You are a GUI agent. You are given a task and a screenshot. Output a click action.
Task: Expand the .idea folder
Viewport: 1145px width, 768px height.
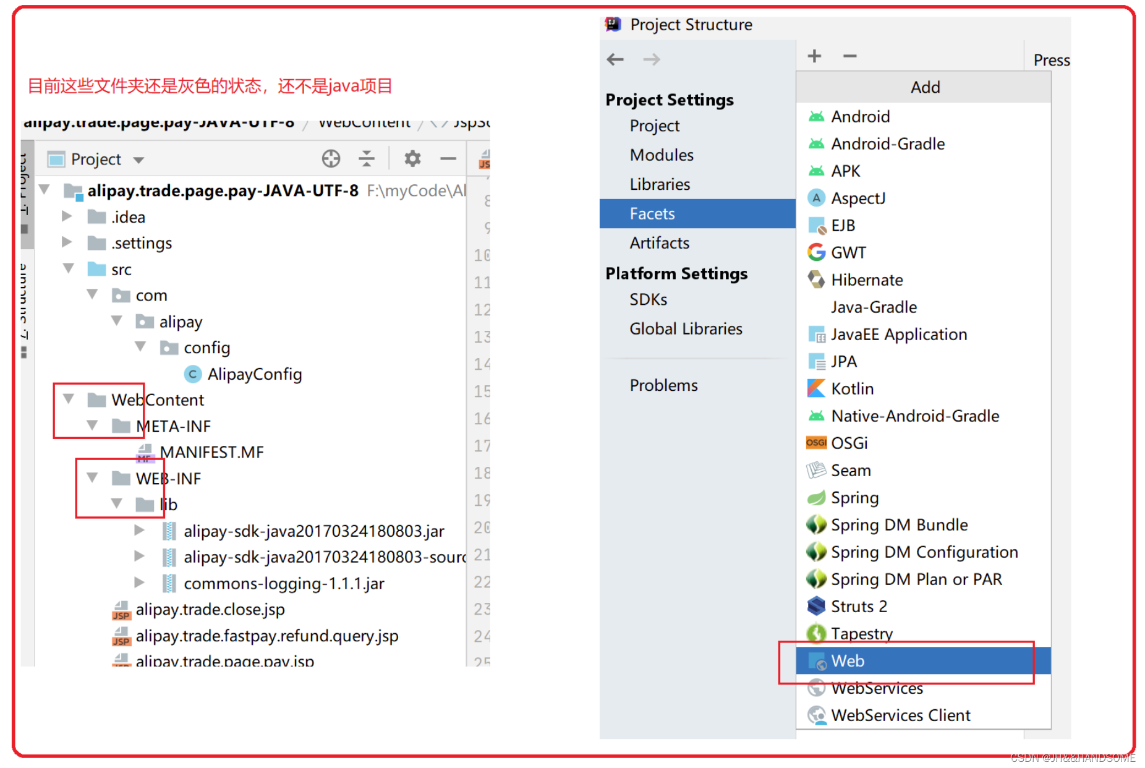(x=67, y=216)
